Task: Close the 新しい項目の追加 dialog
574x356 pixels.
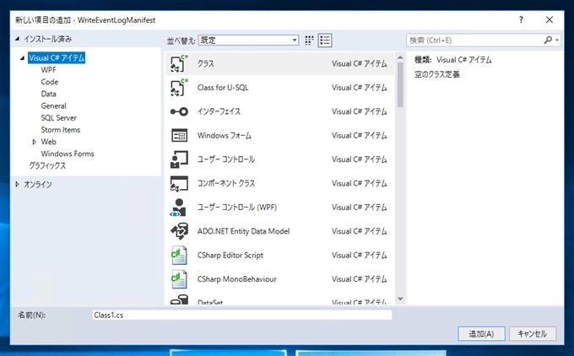Action: (x=550, y=19)
